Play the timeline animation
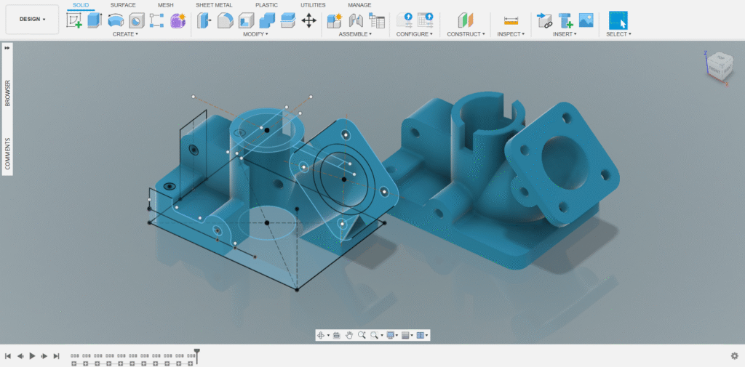Image resolution: width=745 pixels, height=367 pixels. (x=32, y=355)
